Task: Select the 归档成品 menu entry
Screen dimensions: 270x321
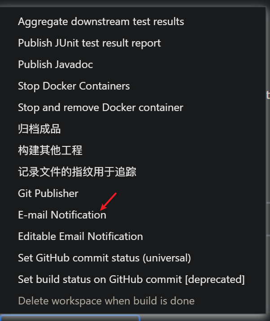Action: coord(39,129)
